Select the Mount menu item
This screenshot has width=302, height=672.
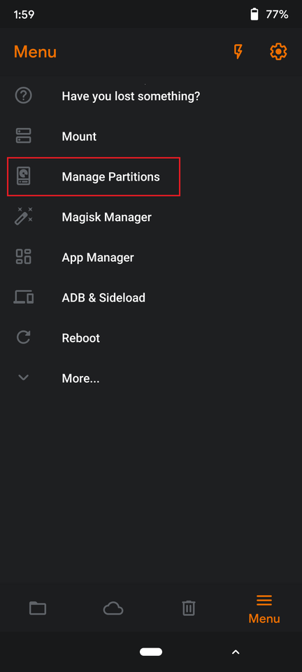click(x=79, y=136)
